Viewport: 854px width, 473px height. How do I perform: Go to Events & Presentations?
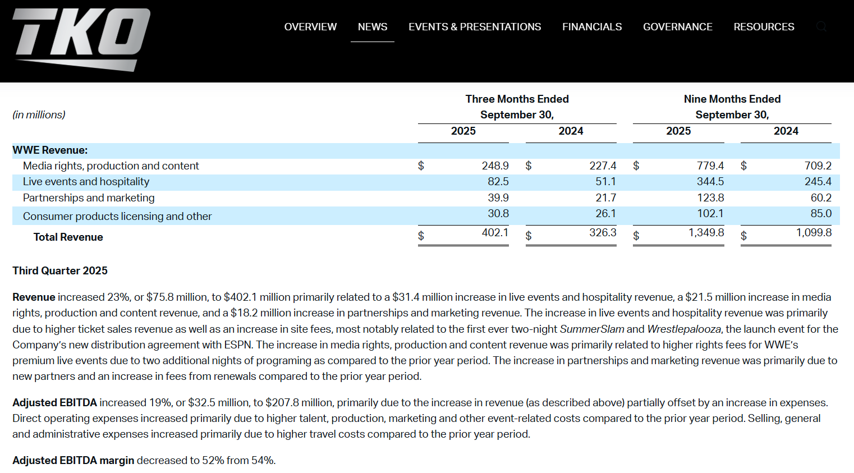pyautogui.click(x=475, y=27)
